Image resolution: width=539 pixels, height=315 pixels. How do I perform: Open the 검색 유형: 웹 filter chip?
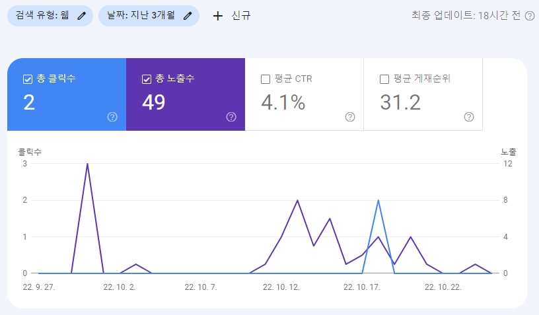tap(50, 16)
